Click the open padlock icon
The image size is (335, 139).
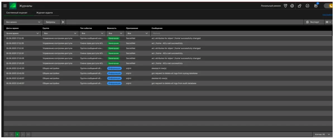click(300, 6)
